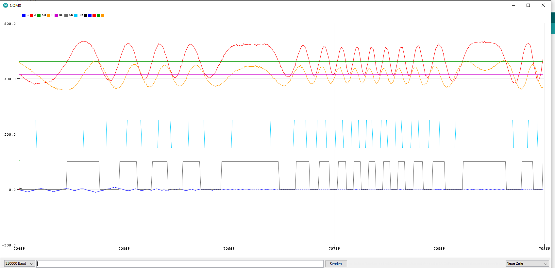Click the Arduino logo in the COM8 title bar
Viewport: 555px width, 268px height.
click(6, 5)
